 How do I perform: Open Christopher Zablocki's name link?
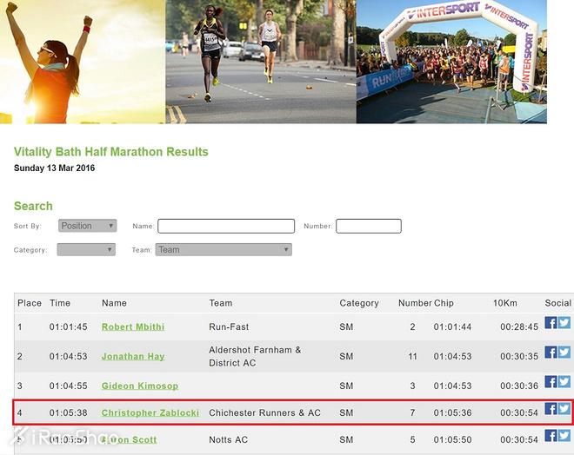point(150,412)
